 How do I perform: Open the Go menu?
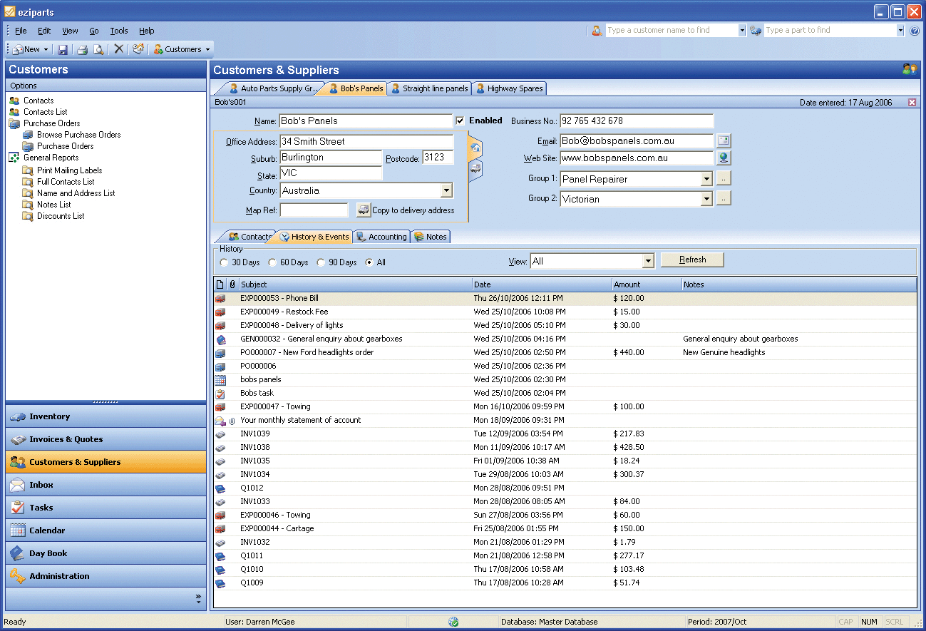pyautogui.click(x=94, y=31)
